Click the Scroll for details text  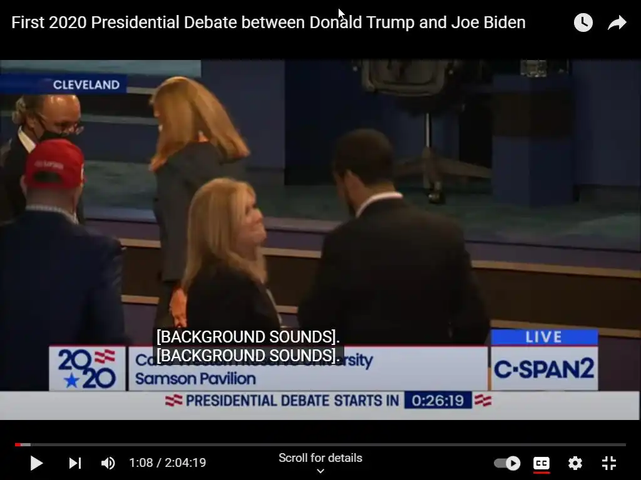[x=320, y=458]
